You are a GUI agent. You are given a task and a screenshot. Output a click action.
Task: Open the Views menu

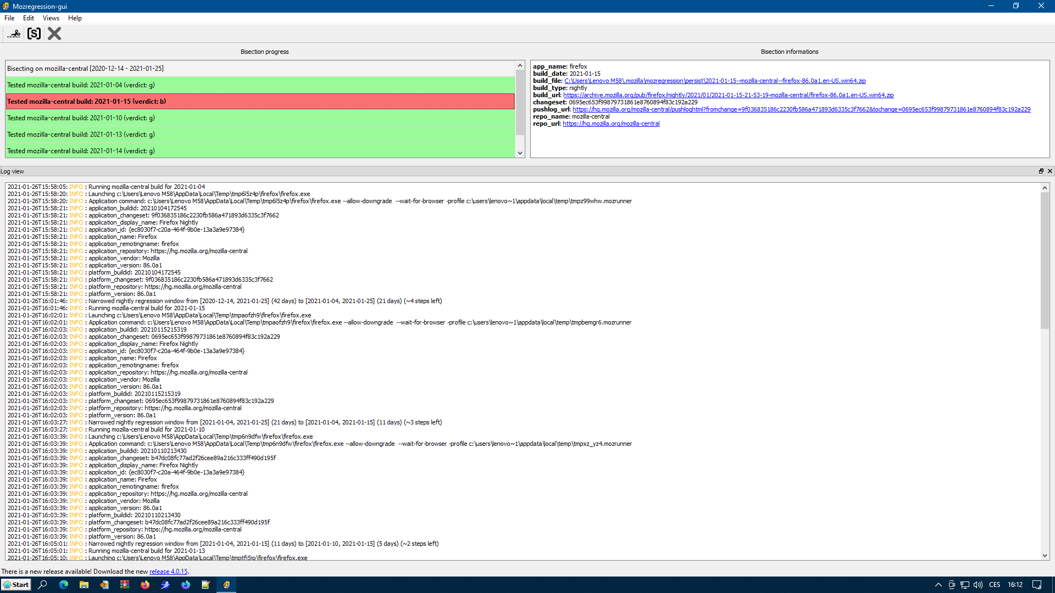coord(51,18)
